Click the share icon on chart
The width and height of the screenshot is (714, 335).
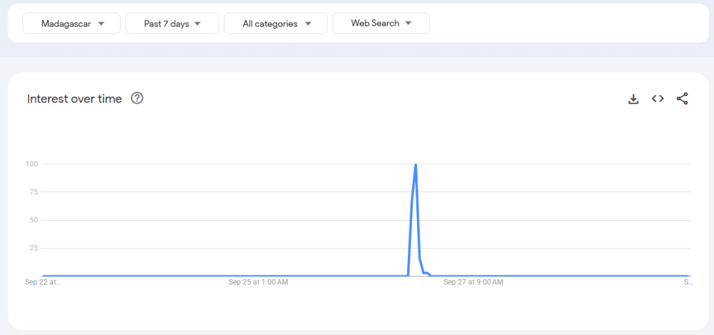pyautogui.click(x=682, y=99)
